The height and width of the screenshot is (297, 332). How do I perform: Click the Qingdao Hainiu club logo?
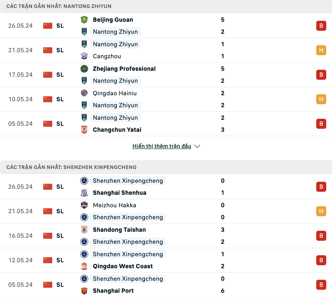84,93
